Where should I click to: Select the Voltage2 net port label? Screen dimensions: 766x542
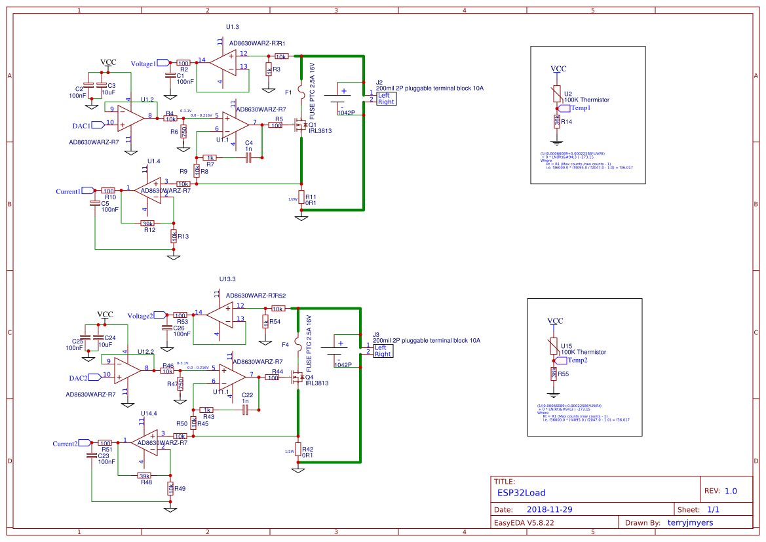[147, 315]
